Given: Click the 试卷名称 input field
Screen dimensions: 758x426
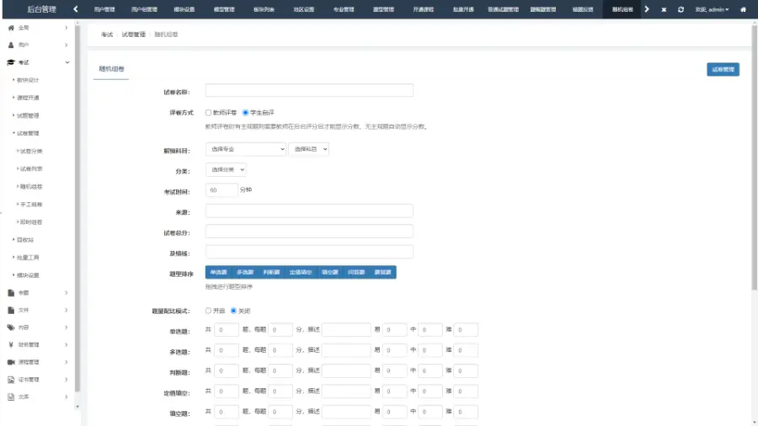Looking at the screenshot, I should (x=309, y=91).
